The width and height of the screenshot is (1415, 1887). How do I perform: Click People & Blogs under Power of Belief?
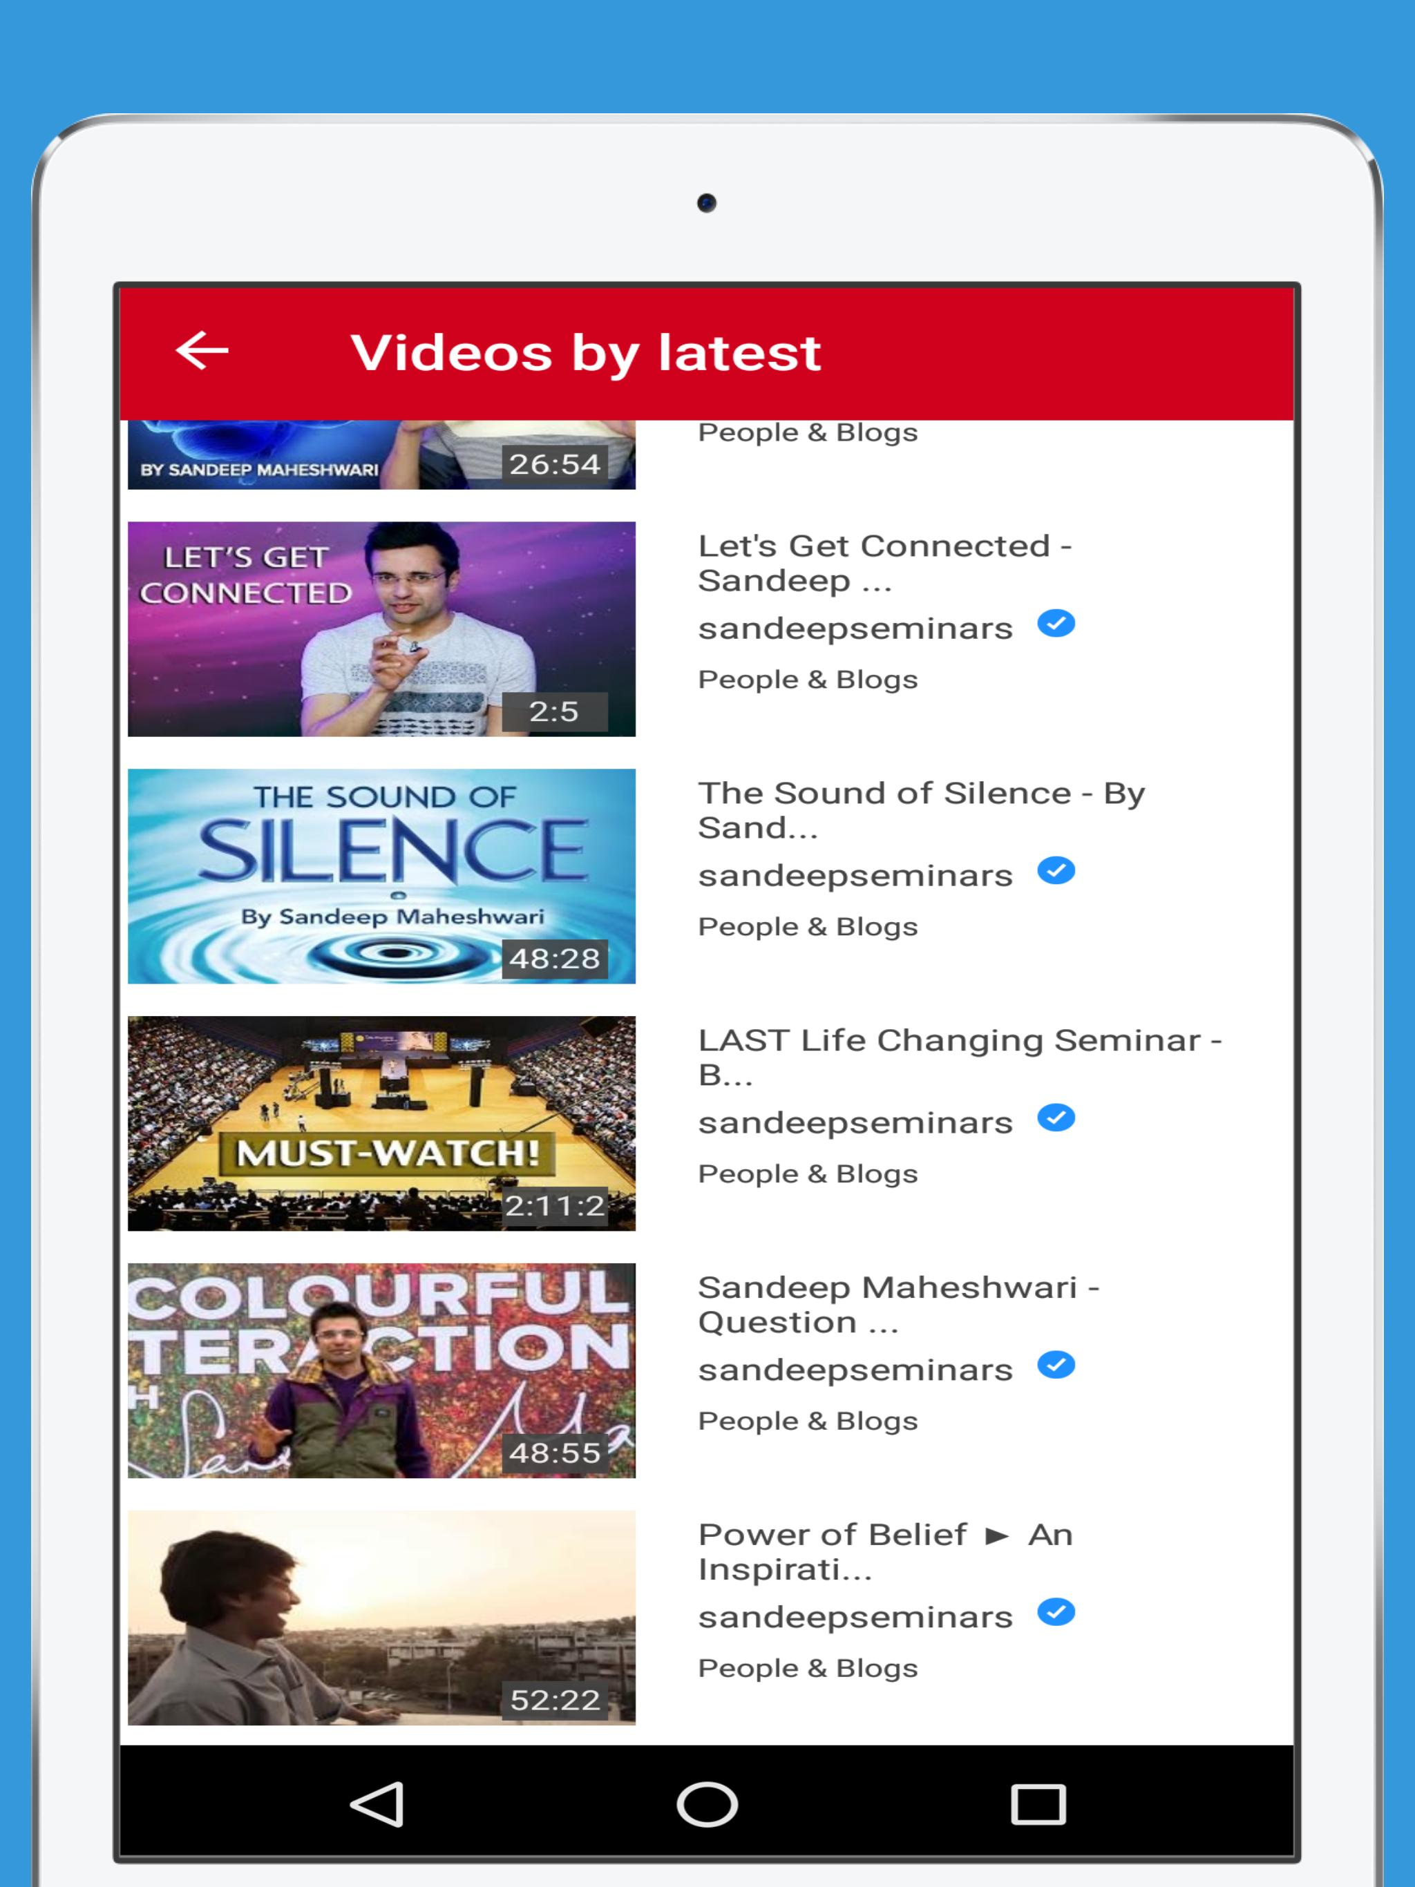click(808, 1669)
